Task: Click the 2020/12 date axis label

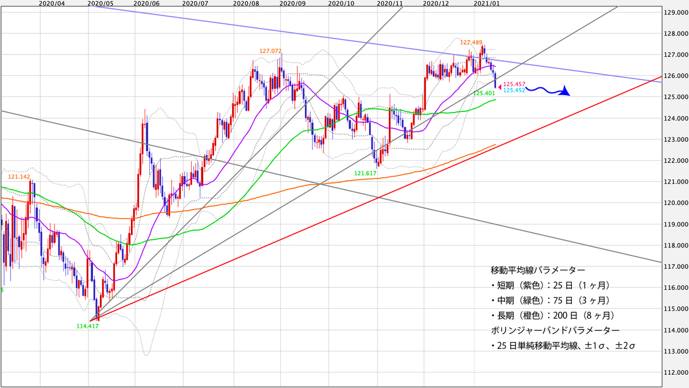Action: click(x=435, y=3)
